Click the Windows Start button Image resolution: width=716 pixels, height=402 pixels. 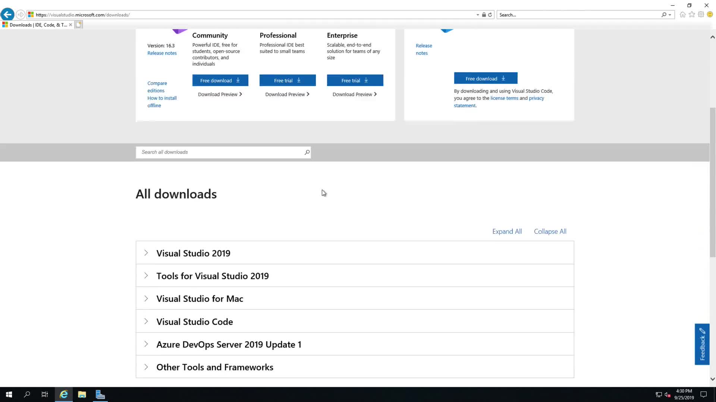pos(9,395)
